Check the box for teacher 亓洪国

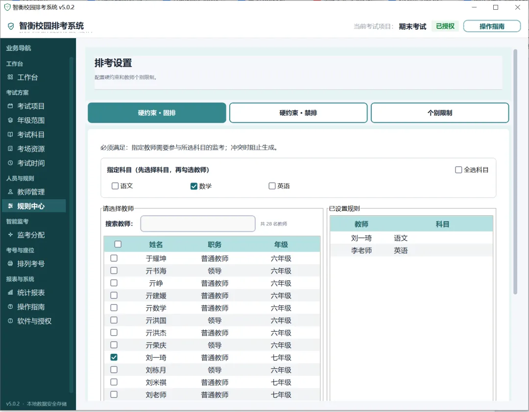point(114,320)
